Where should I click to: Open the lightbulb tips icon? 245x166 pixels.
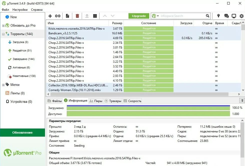pos(218,16)
